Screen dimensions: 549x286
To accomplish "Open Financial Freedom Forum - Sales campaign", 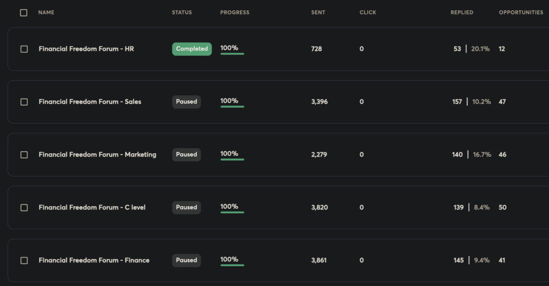I will (90, 102).
